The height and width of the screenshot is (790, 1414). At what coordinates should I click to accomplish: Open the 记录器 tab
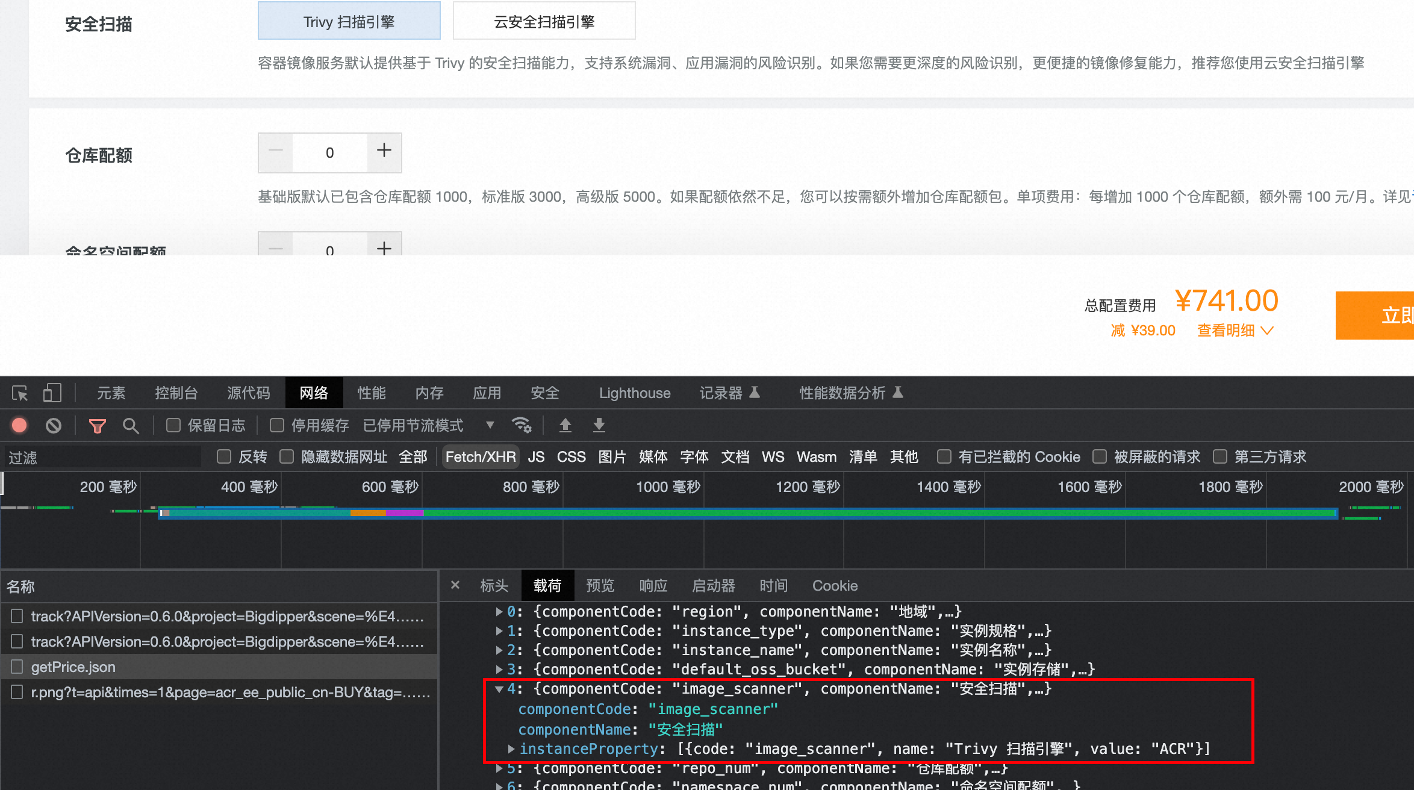click(x=729, y=393)
